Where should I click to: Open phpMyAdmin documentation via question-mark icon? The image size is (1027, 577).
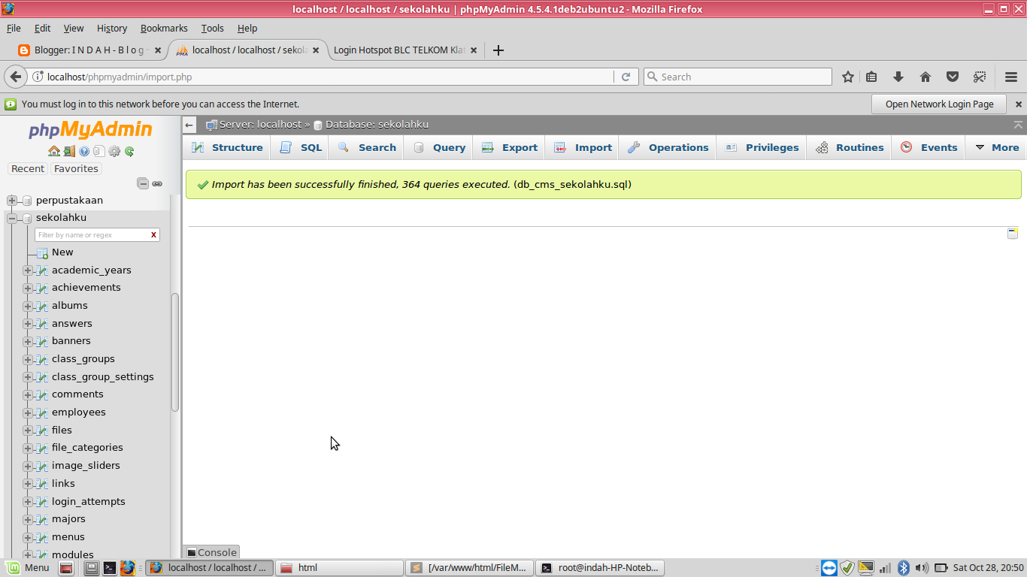coord(84,151)
